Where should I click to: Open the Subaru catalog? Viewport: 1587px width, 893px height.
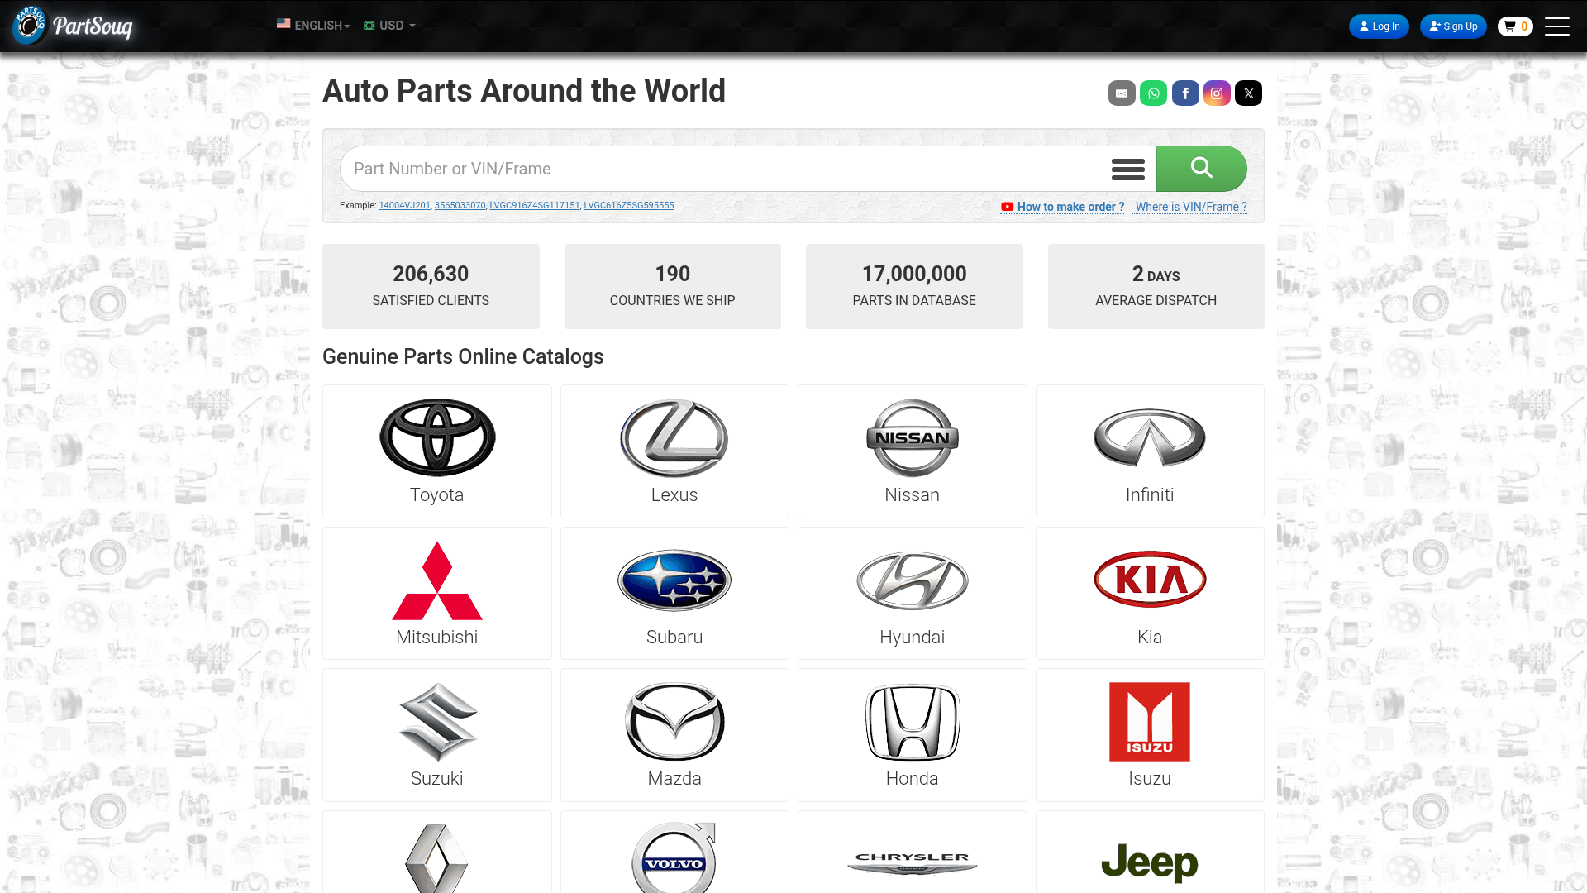coord(674,594)
